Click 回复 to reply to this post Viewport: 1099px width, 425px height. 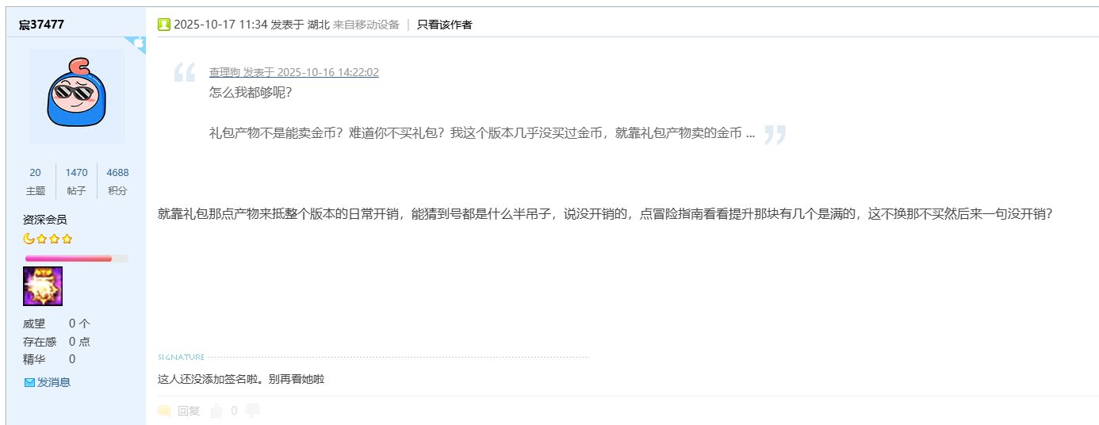[x=189, y=411]
